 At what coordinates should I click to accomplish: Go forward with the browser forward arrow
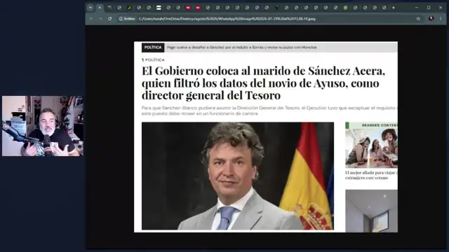pos(100,19)
